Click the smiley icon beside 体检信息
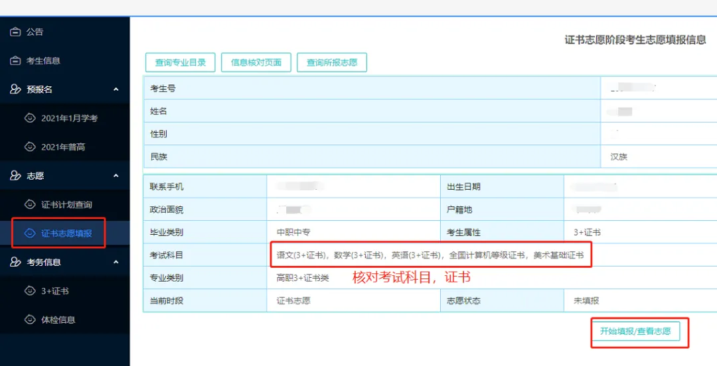This screenshot has height=366, width=717. click(30, 320)
